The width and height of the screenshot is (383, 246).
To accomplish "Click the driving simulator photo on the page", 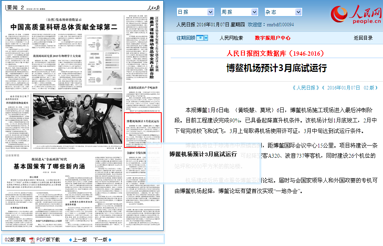I will tap(77, 118).
